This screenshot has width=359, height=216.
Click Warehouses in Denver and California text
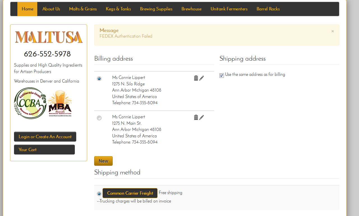[x=47, y=81]
